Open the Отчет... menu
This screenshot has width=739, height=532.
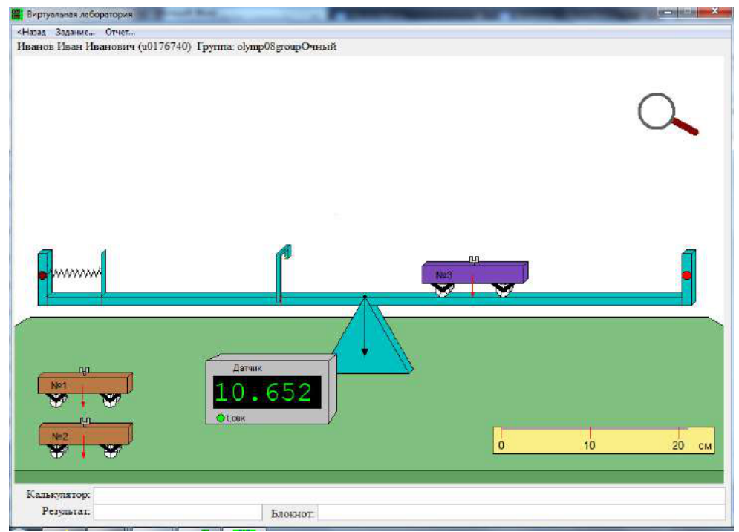120,32
